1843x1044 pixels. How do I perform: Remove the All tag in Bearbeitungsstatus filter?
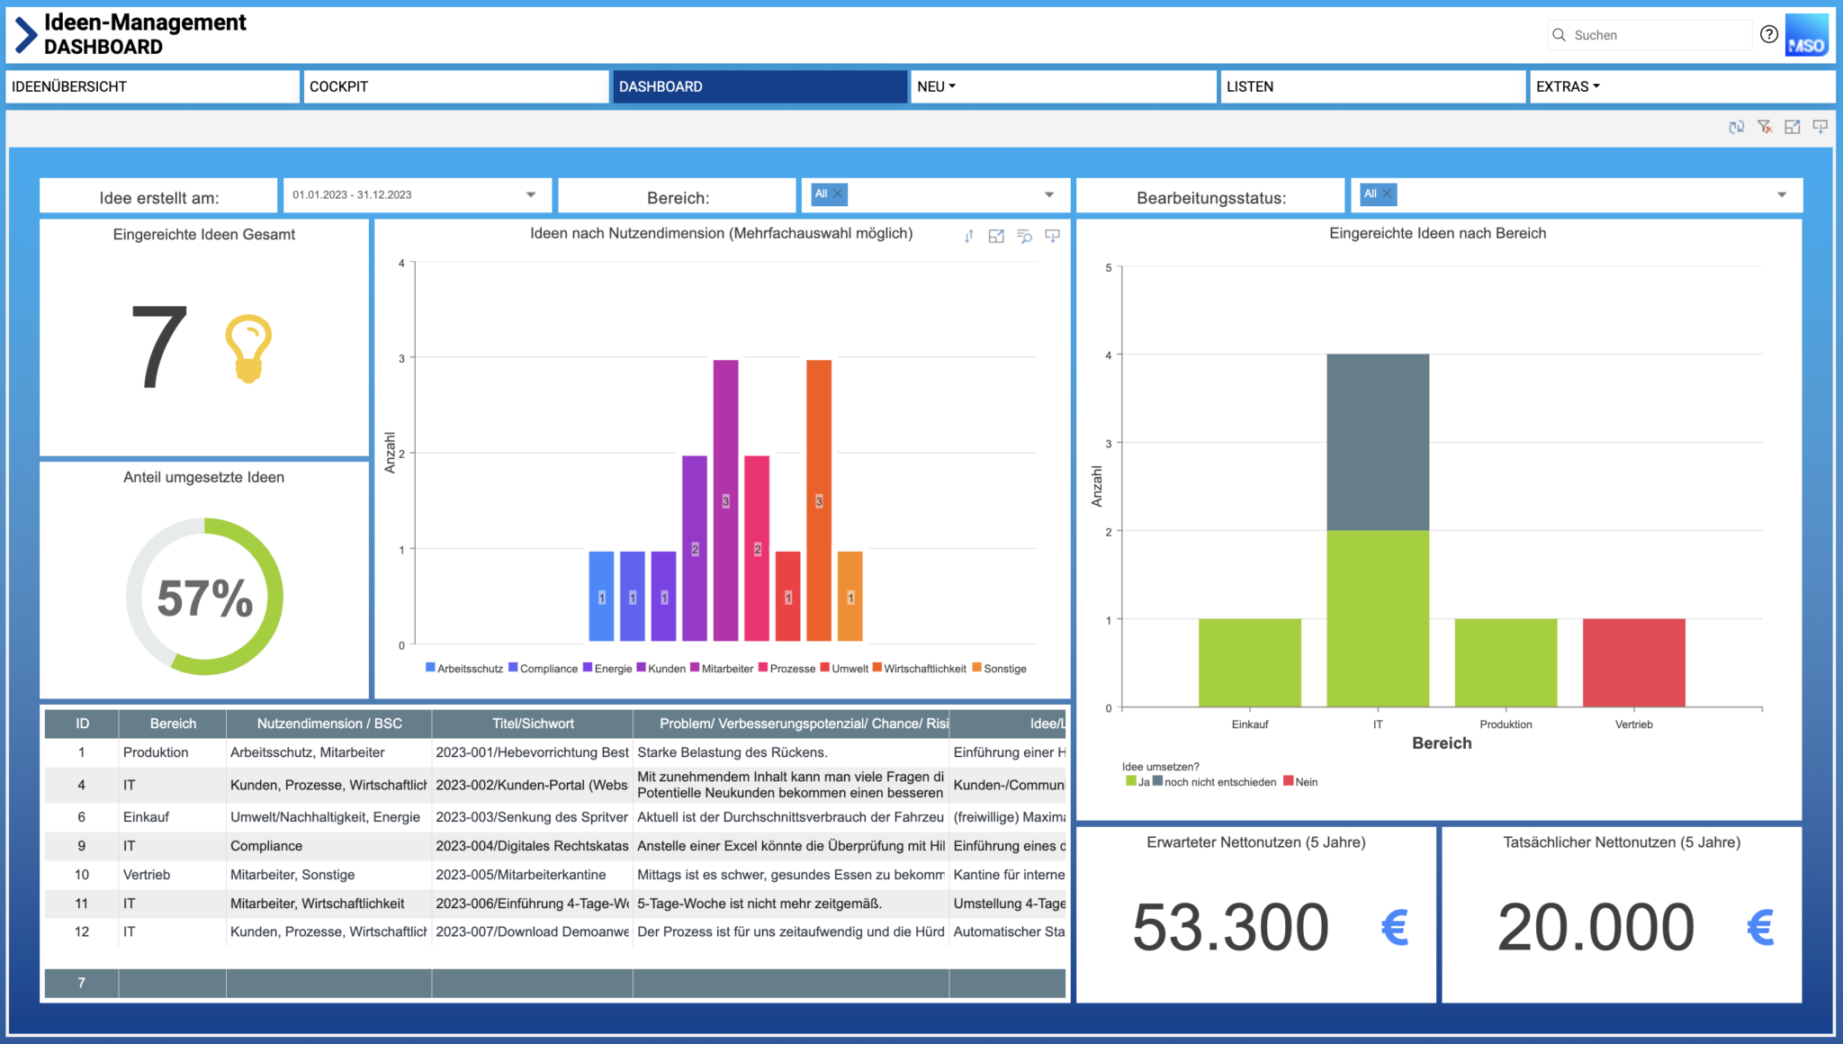coord(1387,193)
